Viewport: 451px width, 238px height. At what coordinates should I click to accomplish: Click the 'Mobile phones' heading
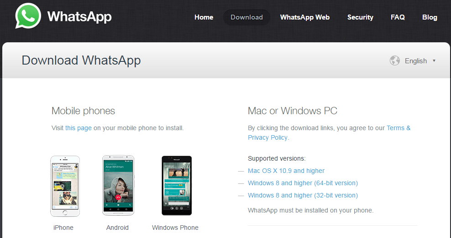83,111
